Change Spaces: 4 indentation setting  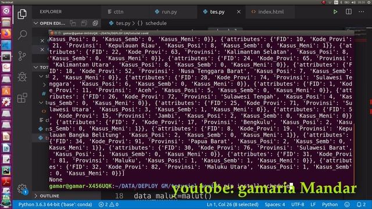point(275,204)
